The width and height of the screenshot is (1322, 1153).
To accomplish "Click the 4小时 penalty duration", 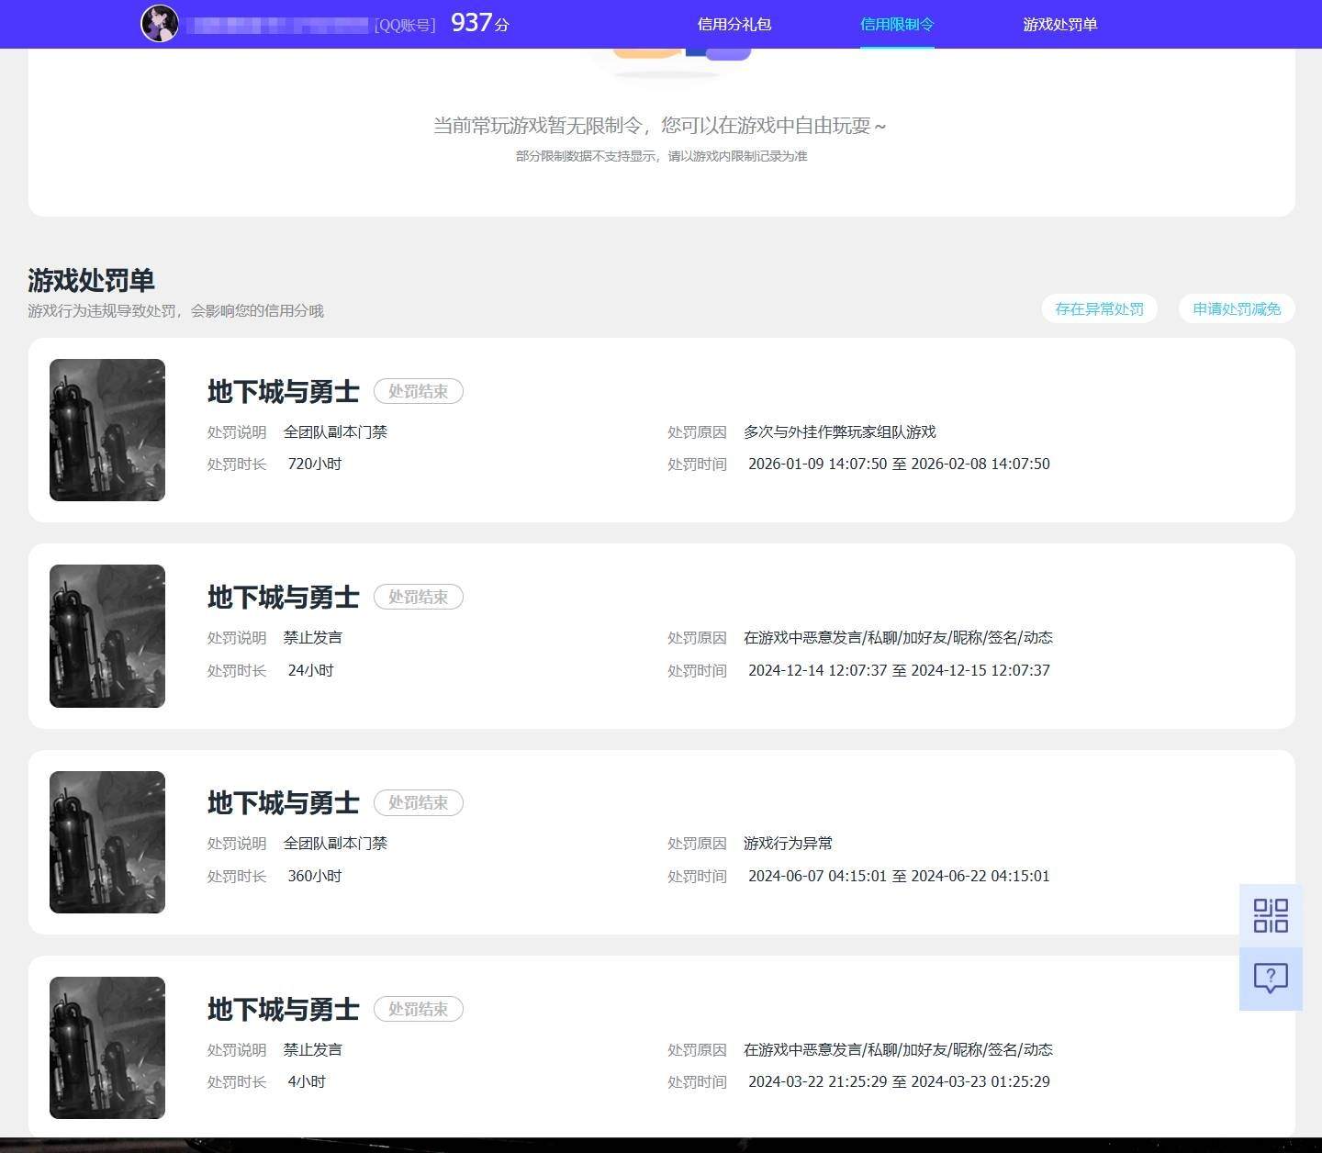I will point(307,1081).
